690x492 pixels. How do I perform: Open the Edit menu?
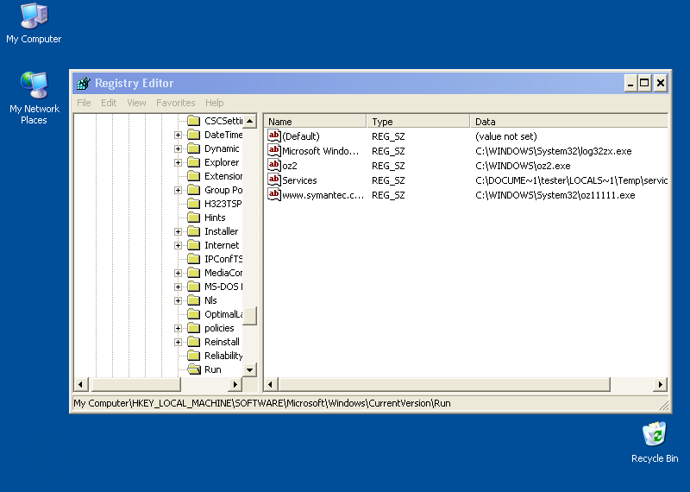pyautogui.click(x=109, y=103)
